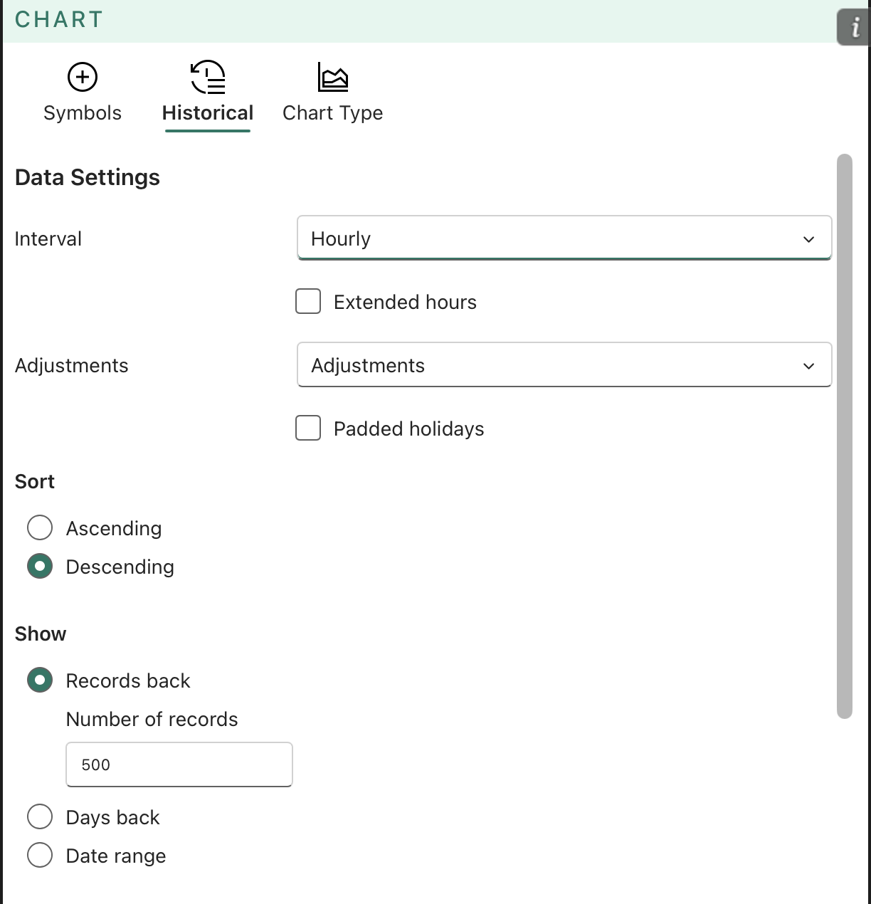Click the 'CHART' panel title
The height and width of the screenshot is (904, 871).
click(59, 20)
